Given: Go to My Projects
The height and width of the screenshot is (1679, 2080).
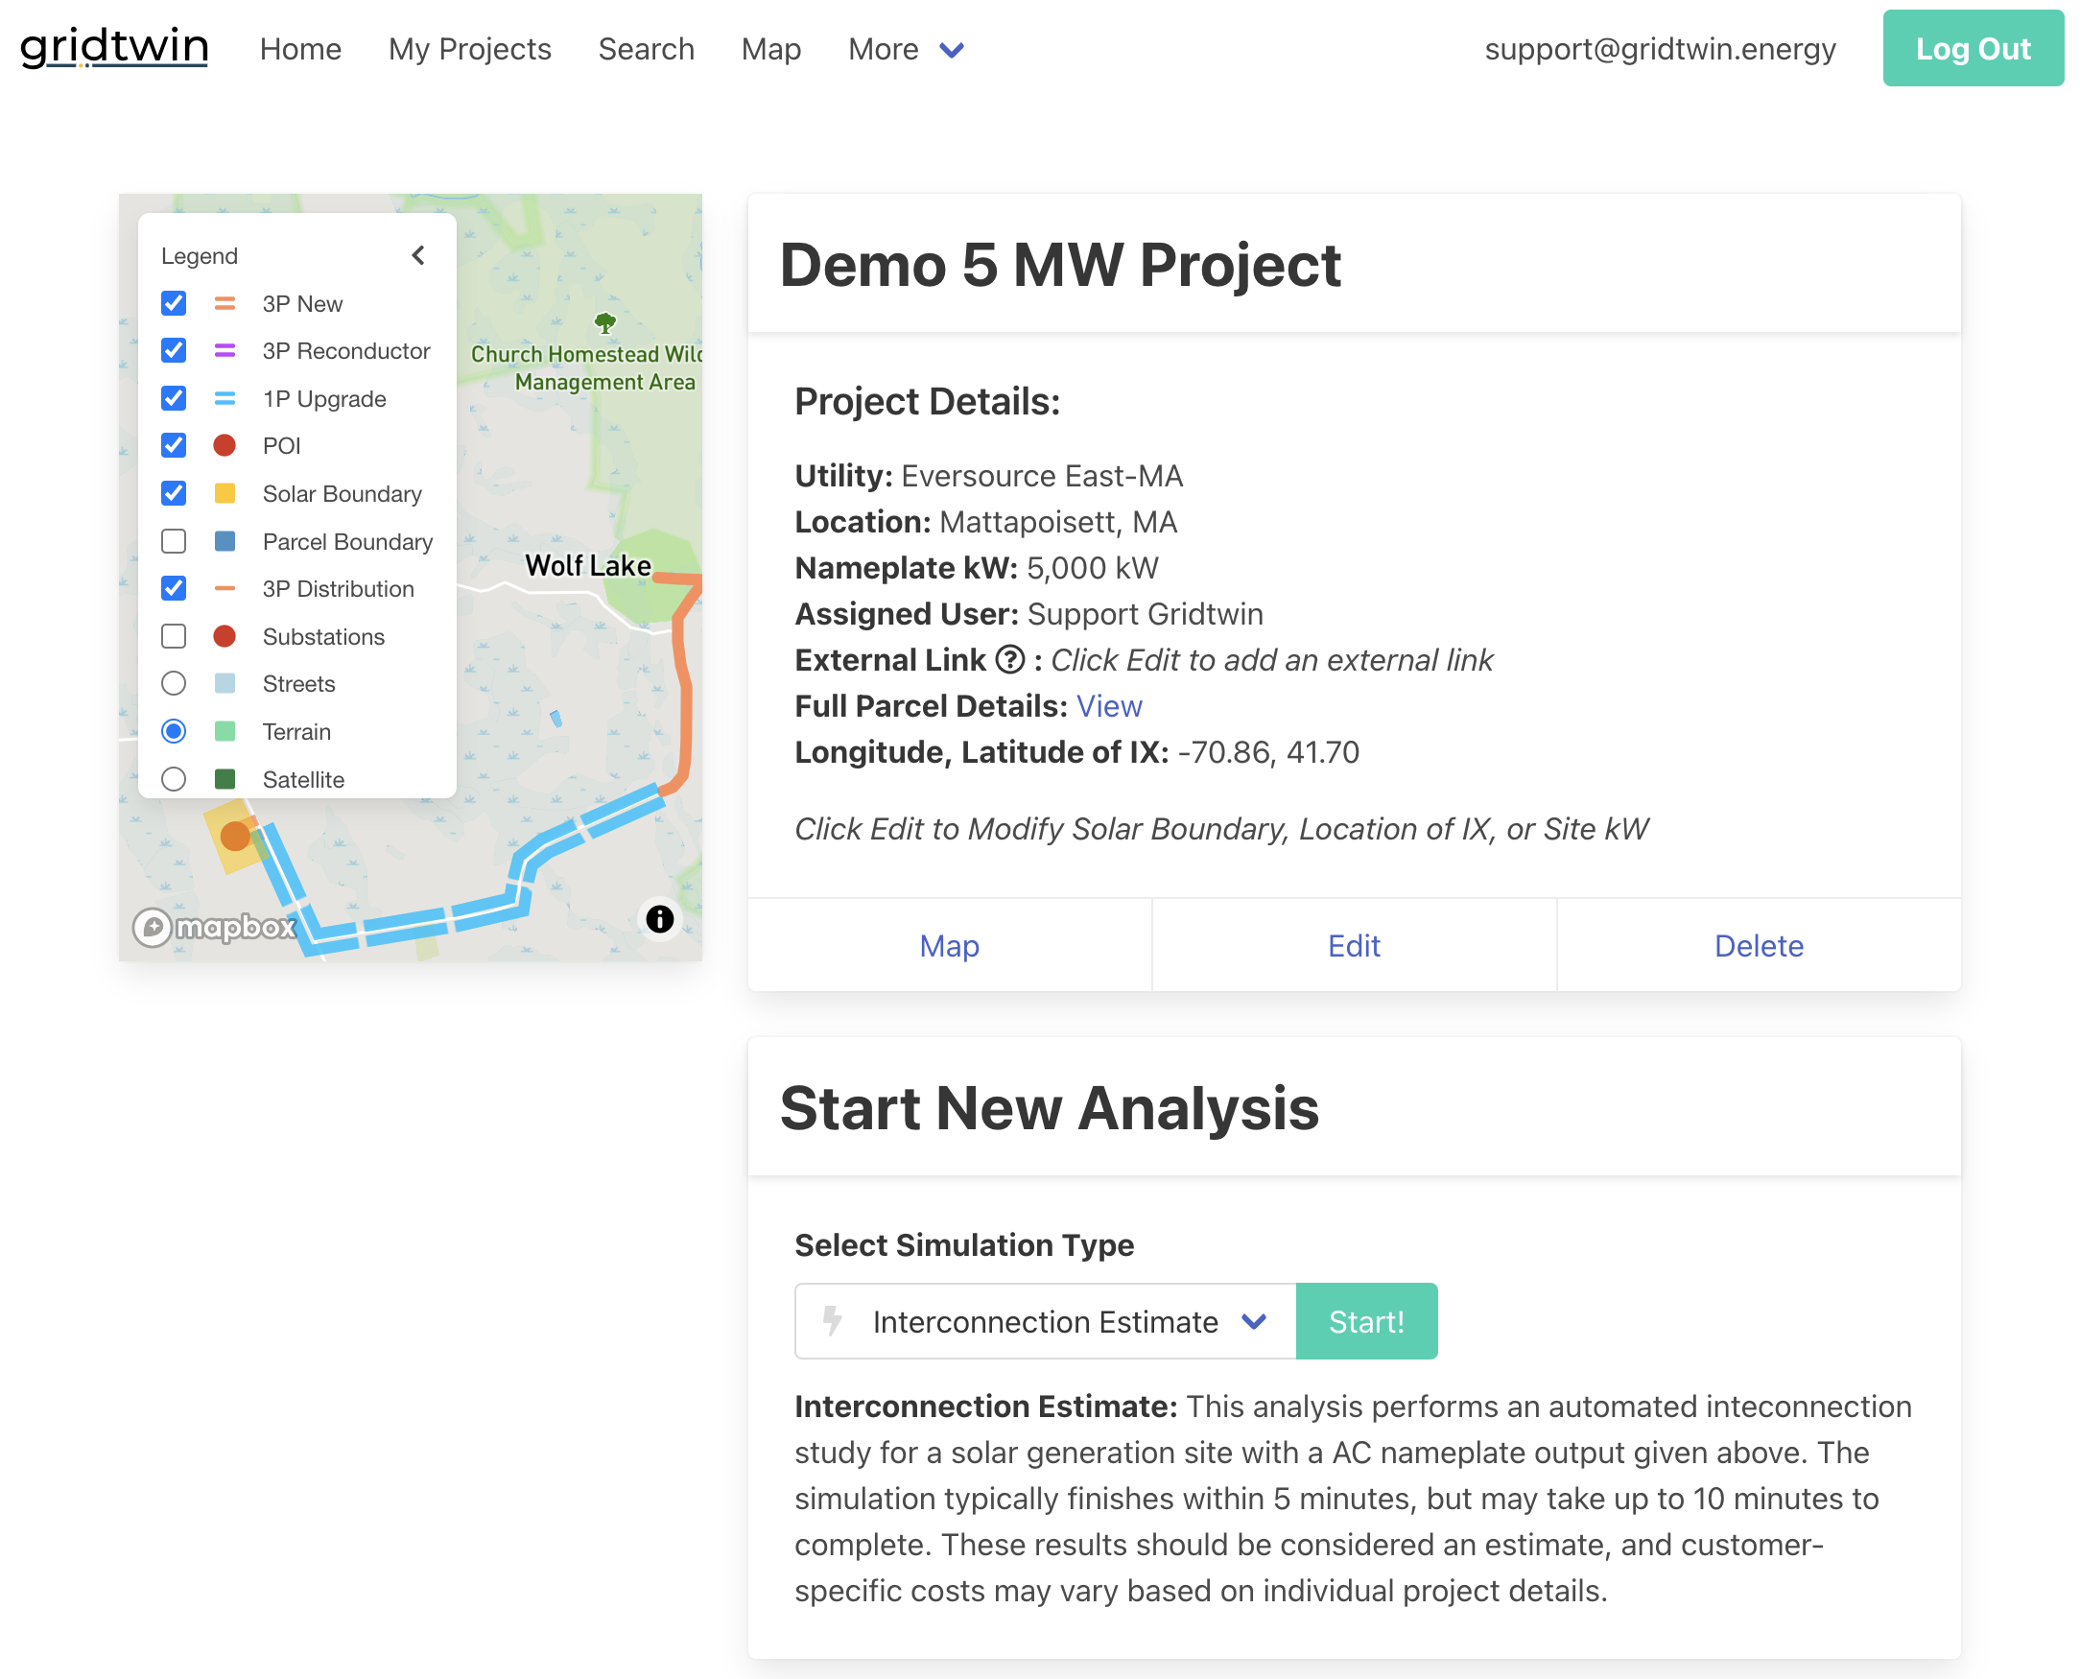Looking at the screenshot, I should 470,49.
